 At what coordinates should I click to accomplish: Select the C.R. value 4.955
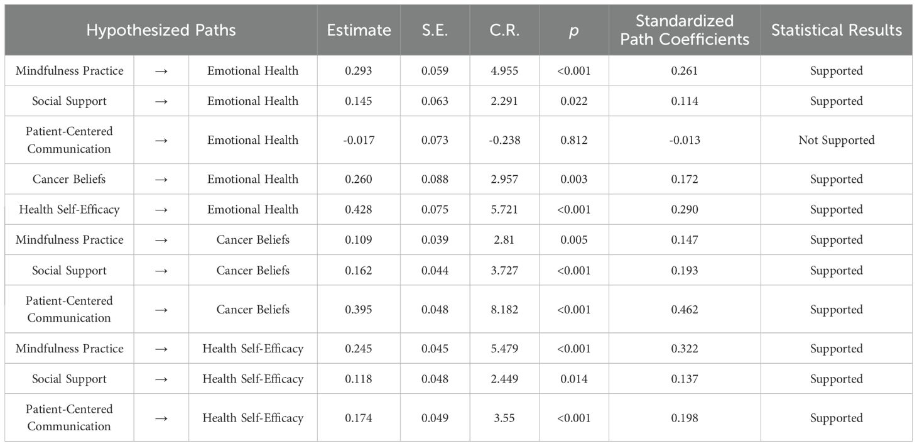tap(504, 70)
